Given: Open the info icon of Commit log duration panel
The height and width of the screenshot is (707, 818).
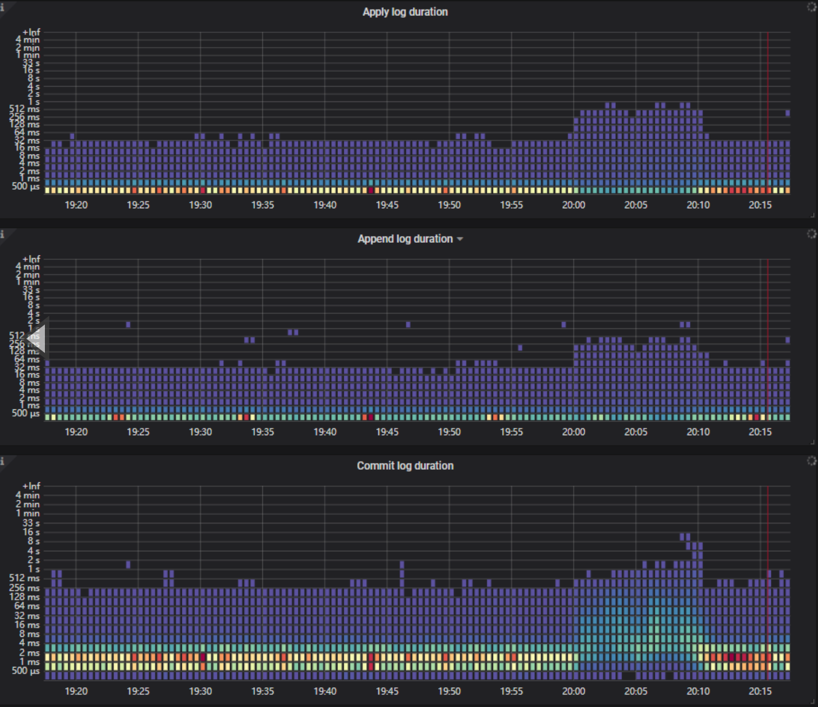Looking at the screenshot, I should (2, 461).
